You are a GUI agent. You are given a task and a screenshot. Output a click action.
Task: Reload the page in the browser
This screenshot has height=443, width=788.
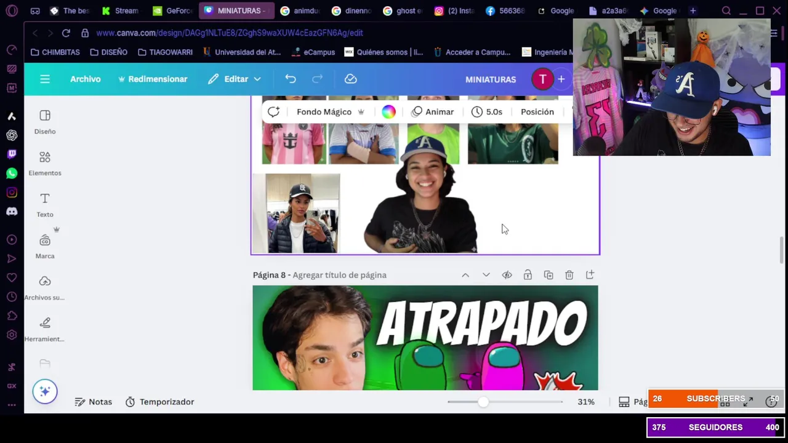[x=66, y=33]
